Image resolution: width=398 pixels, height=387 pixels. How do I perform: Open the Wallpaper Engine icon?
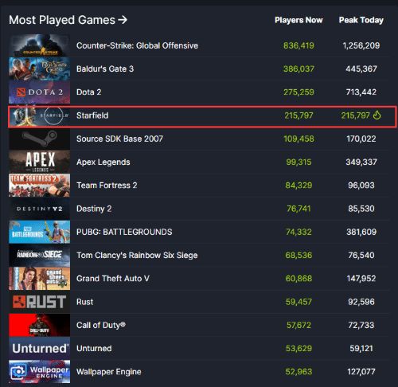40,372
